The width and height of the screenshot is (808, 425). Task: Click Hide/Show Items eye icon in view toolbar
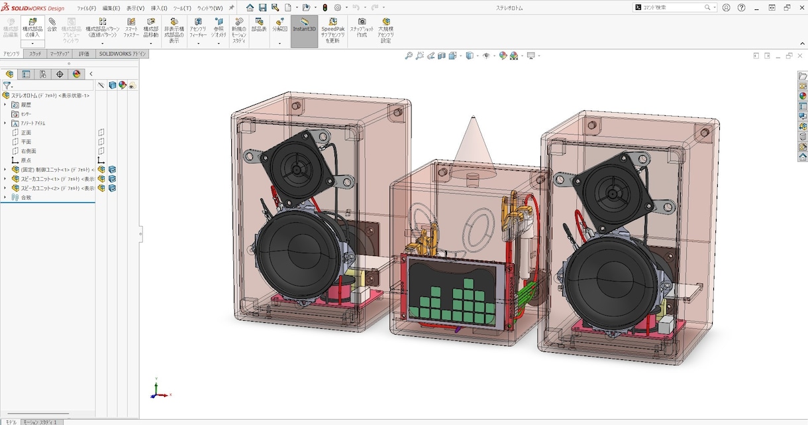486,56
